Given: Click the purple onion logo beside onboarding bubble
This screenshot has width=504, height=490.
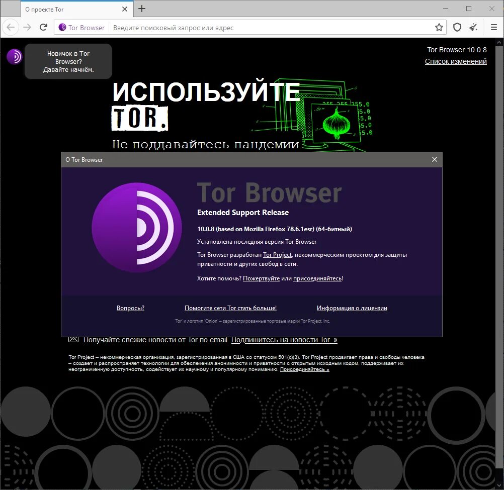Looking at the screenshot, I should [14, 56].
